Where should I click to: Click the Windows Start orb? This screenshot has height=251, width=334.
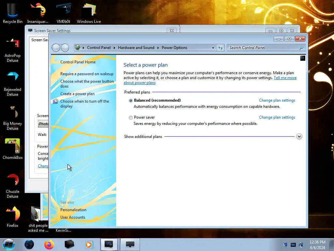[9, 244]
